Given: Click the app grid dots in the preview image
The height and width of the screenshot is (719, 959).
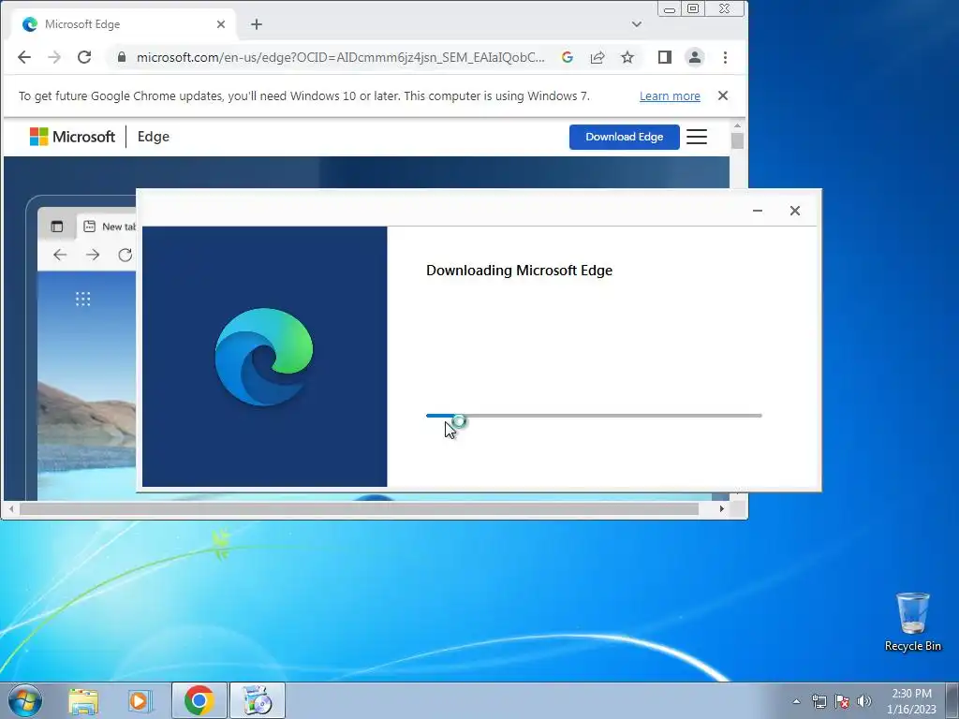Looking at the screenshot, I should coord(82,299).
